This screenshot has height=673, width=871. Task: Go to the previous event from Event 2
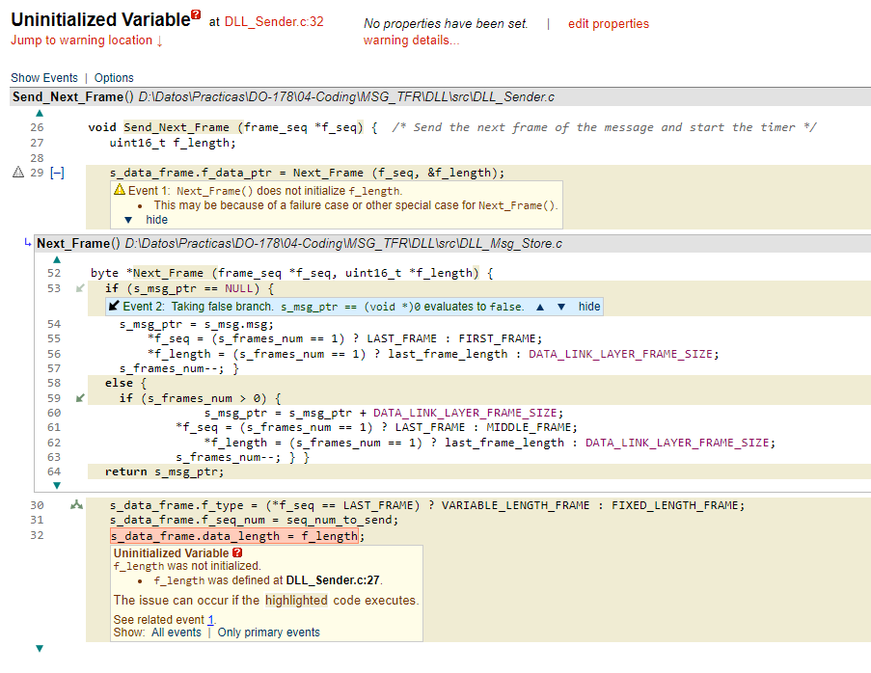[540, 307]
